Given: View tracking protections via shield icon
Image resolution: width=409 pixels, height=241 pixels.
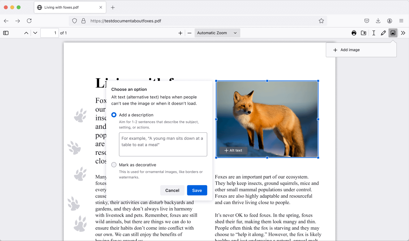Looking at the screenshot, I should pyautogui.click(x=74, y=21).
